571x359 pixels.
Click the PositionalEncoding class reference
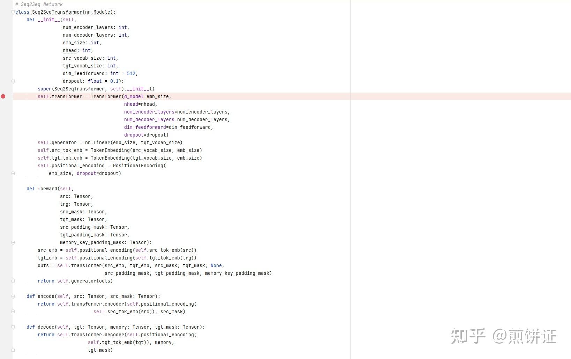tap(139, 166)
